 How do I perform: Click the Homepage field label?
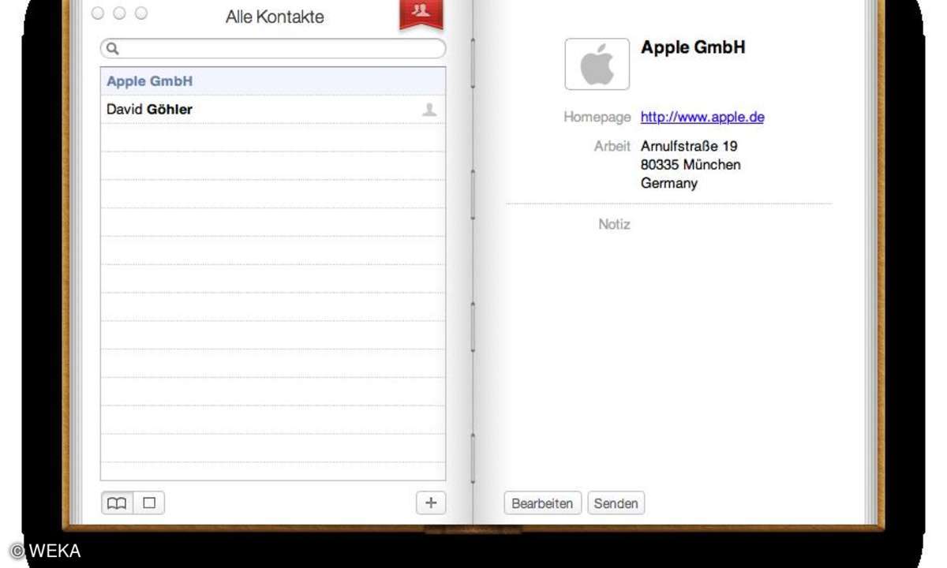[x=597, y=117]
